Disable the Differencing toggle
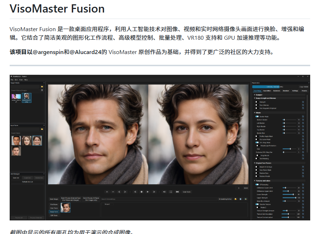 coord(257,185)
